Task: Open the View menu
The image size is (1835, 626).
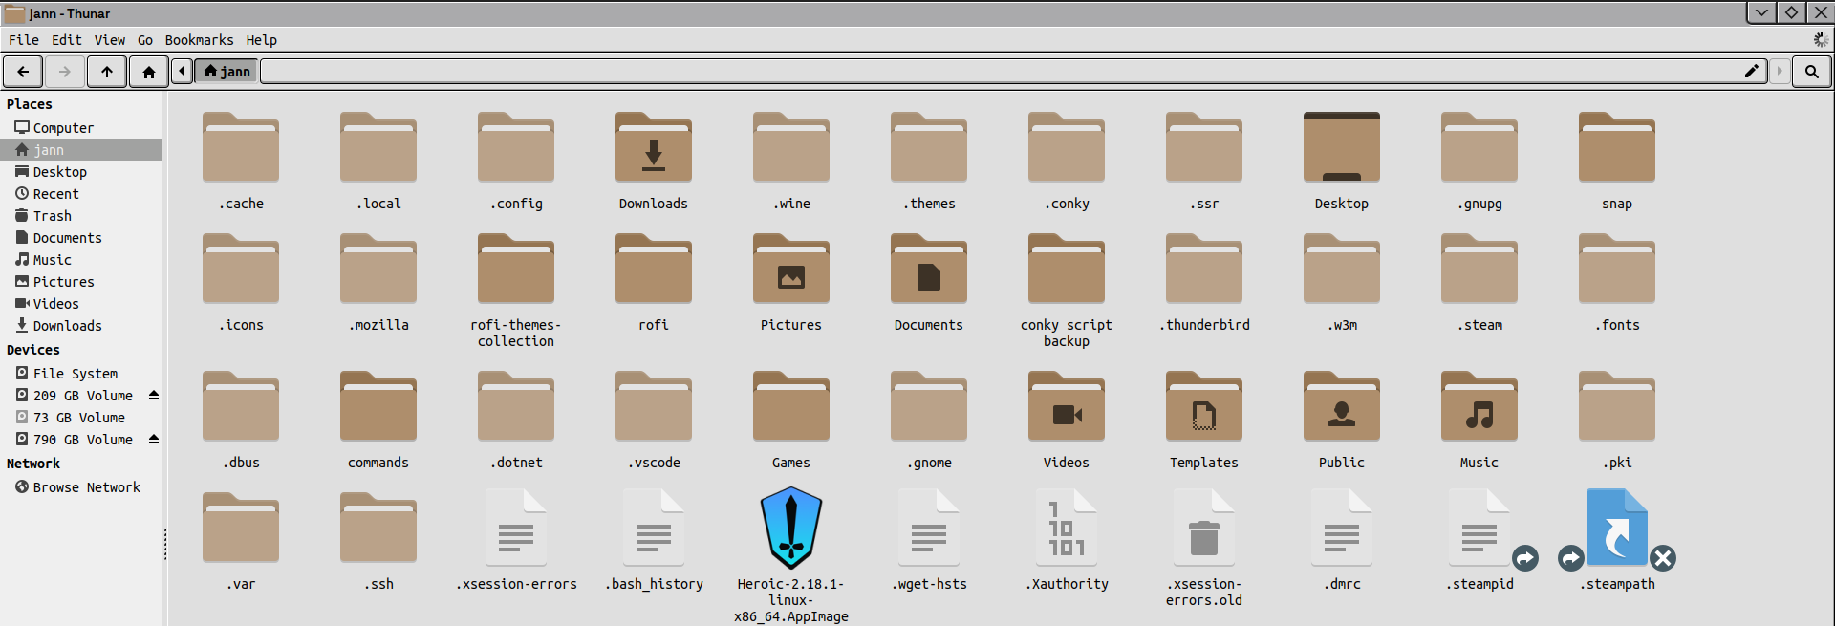Action: tap(109, 40)
